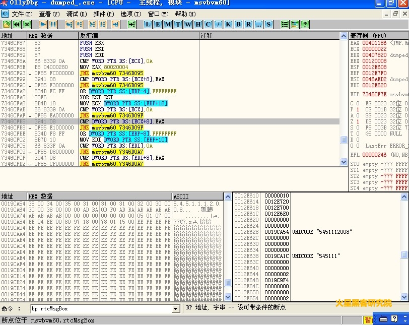
Task: Open Memory map with M button
Action: point(168,24)
